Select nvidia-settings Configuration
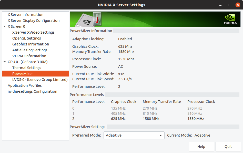 point(32,91)
